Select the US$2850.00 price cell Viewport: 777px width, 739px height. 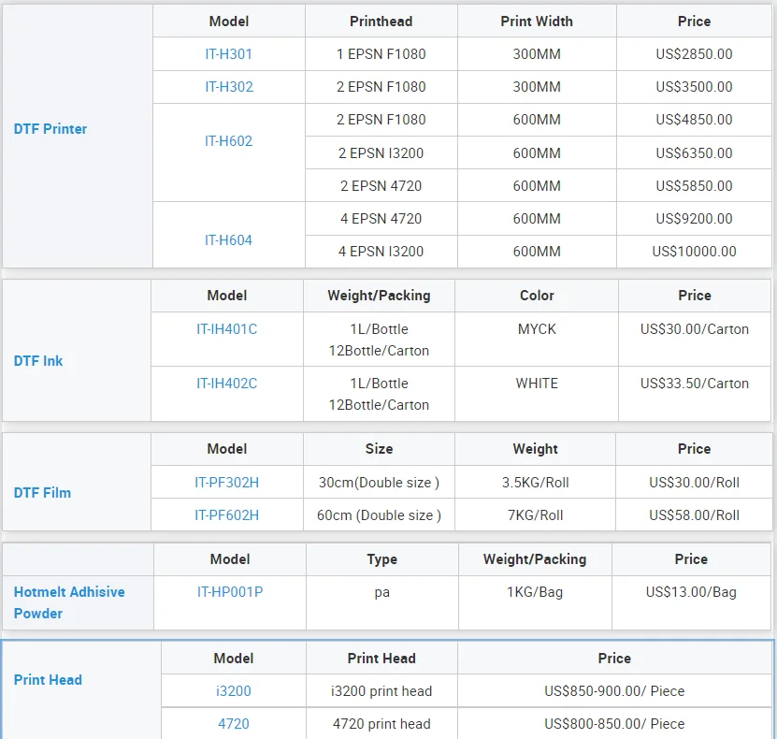pyautogui.click(x=694, y=54)
